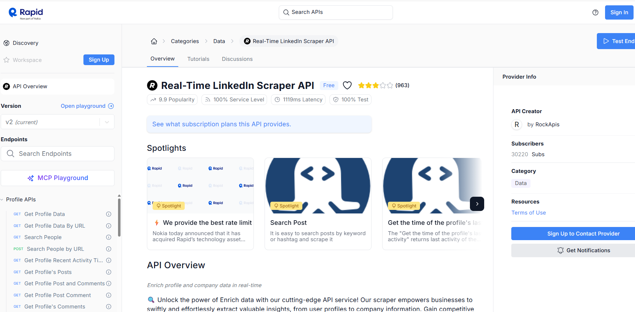The image size is (635, 312).
Task: Click the Free pricing badge
Action: coord(329,85)
